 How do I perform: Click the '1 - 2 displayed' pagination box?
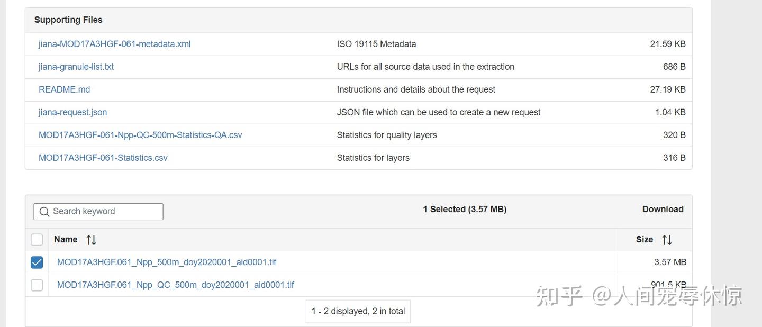358,312
